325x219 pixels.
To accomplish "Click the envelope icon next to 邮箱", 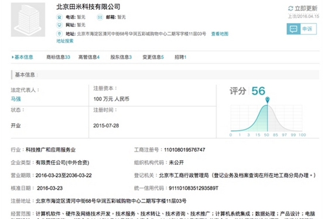I will pos(100,17).
